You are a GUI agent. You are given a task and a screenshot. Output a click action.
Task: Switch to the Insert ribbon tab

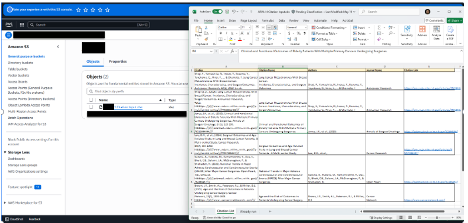pos(221,20)
